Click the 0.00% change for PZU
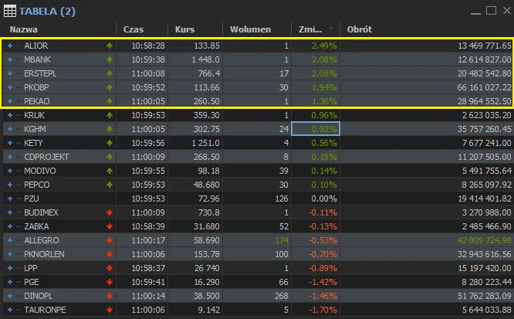The width and height of the screenshot is (514, 319). point(324,199)
